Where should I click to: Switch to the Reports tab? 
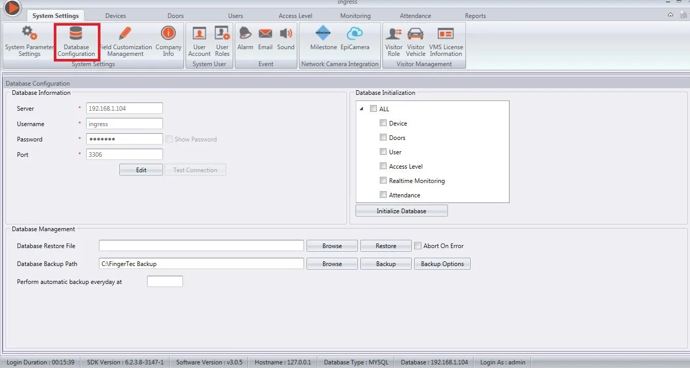pyautogui.click(x=475, y=16)
